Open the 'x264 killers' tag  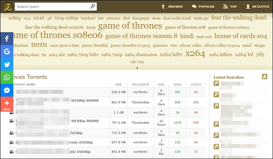tap(220, 55)
